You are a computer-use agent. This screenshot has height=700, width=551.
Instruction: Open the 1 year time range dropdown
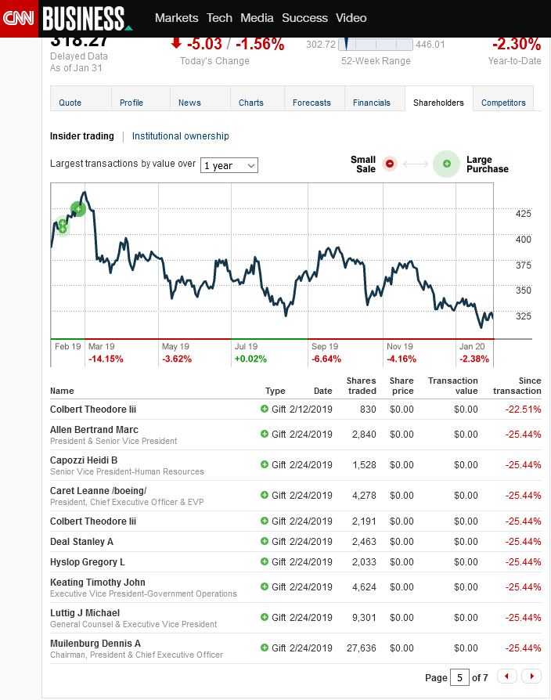point(229,165)
